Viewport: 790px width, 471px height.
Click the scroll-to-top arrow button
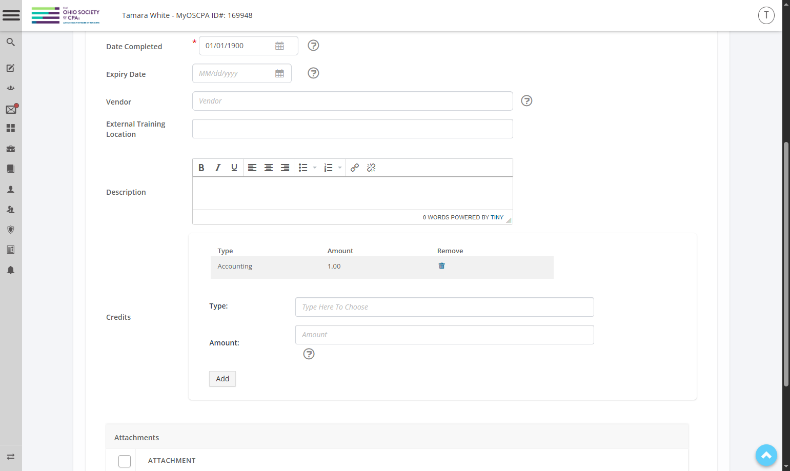click(766, 455)
